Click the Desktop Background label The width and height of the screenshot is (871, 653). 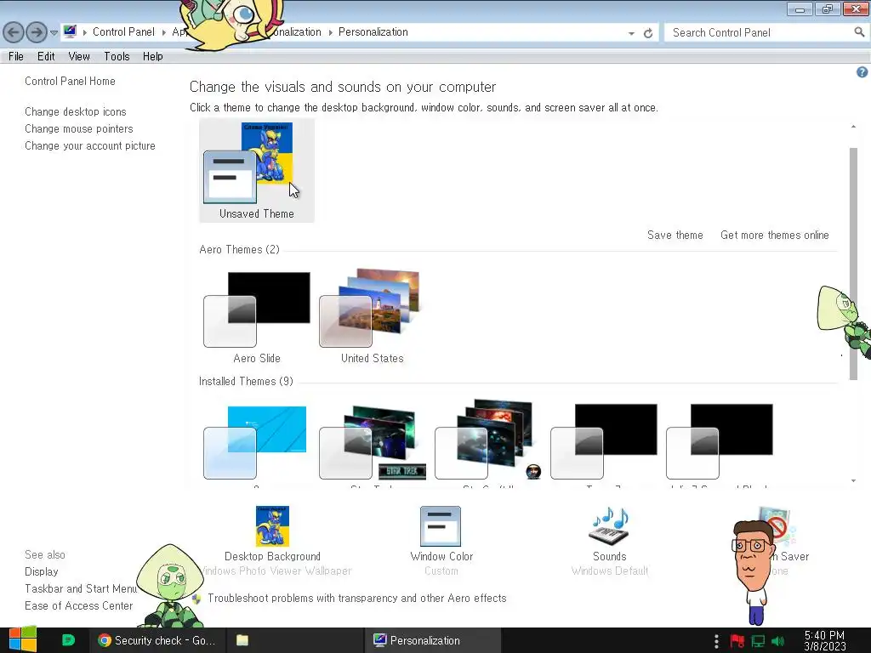272,556
